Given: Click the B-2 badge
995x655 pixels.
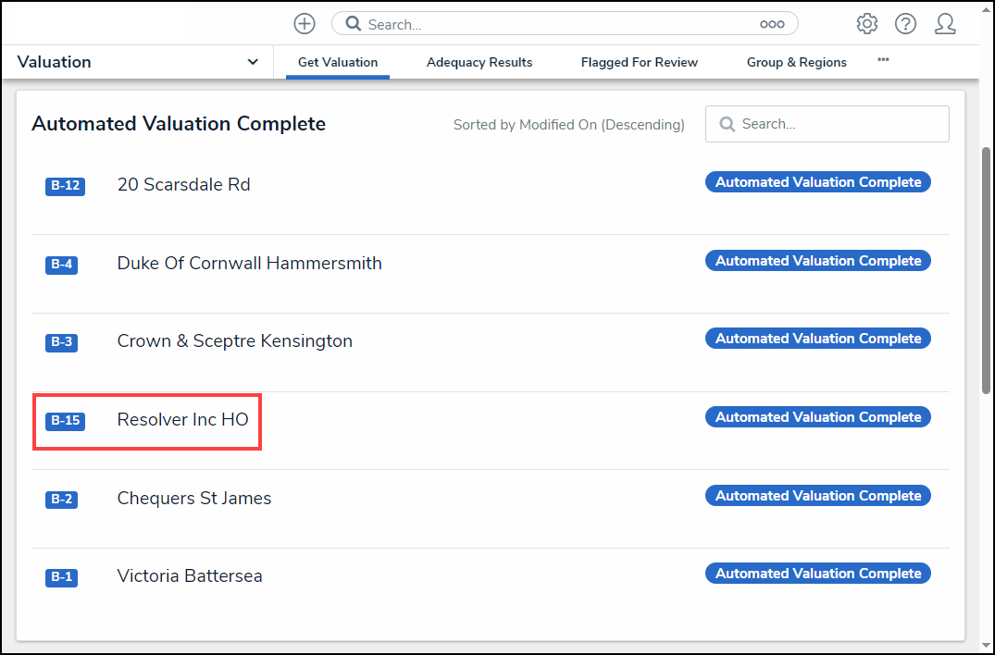Looking at the screenshot, I should pos(62,500).
